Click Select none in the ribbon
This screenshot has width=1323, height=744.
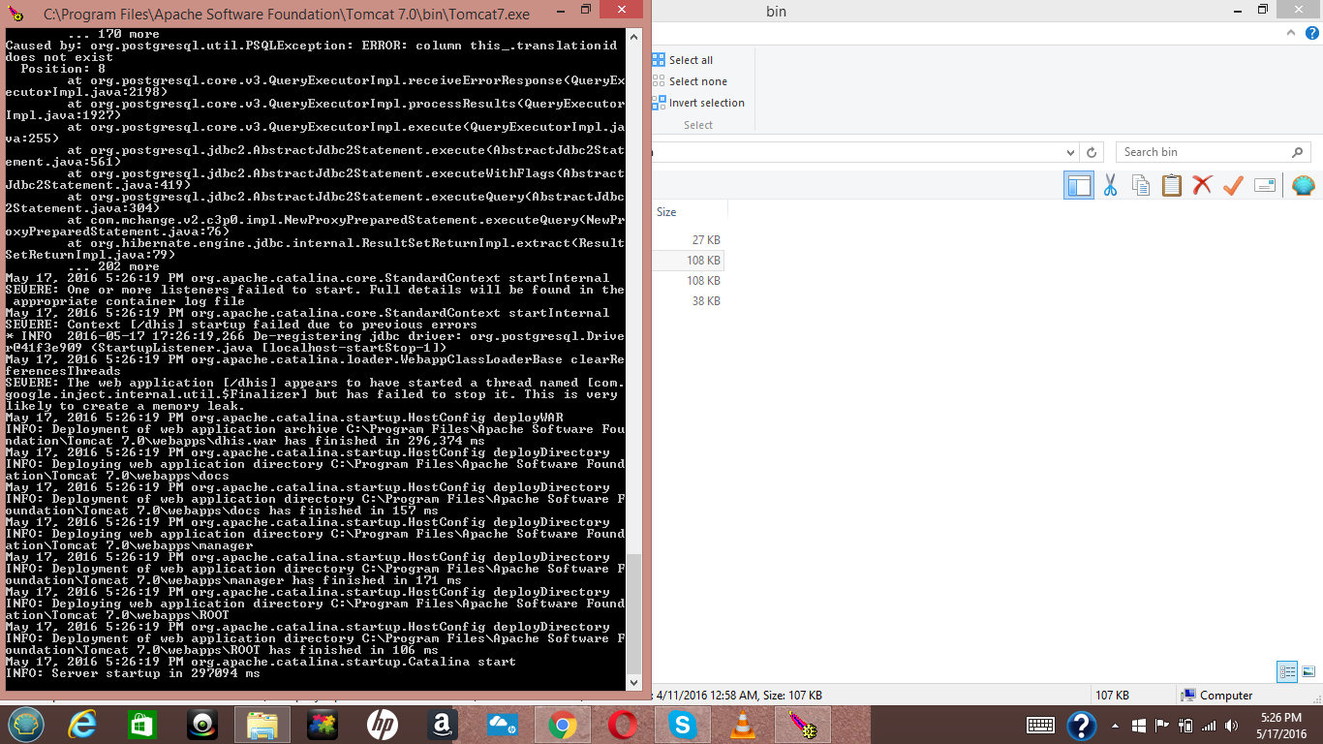point(696,81)
